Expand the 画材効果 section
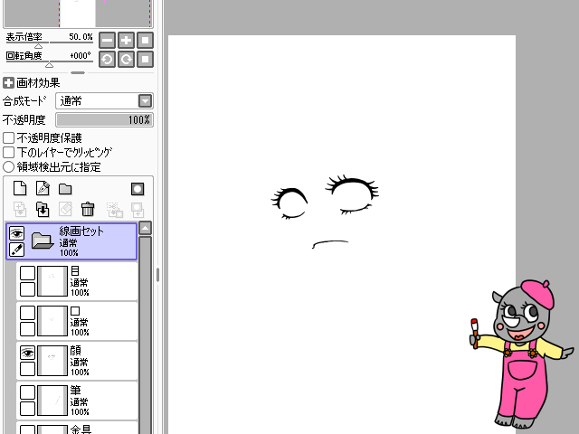Screen dimensions: 579x434 pos(8,82)
